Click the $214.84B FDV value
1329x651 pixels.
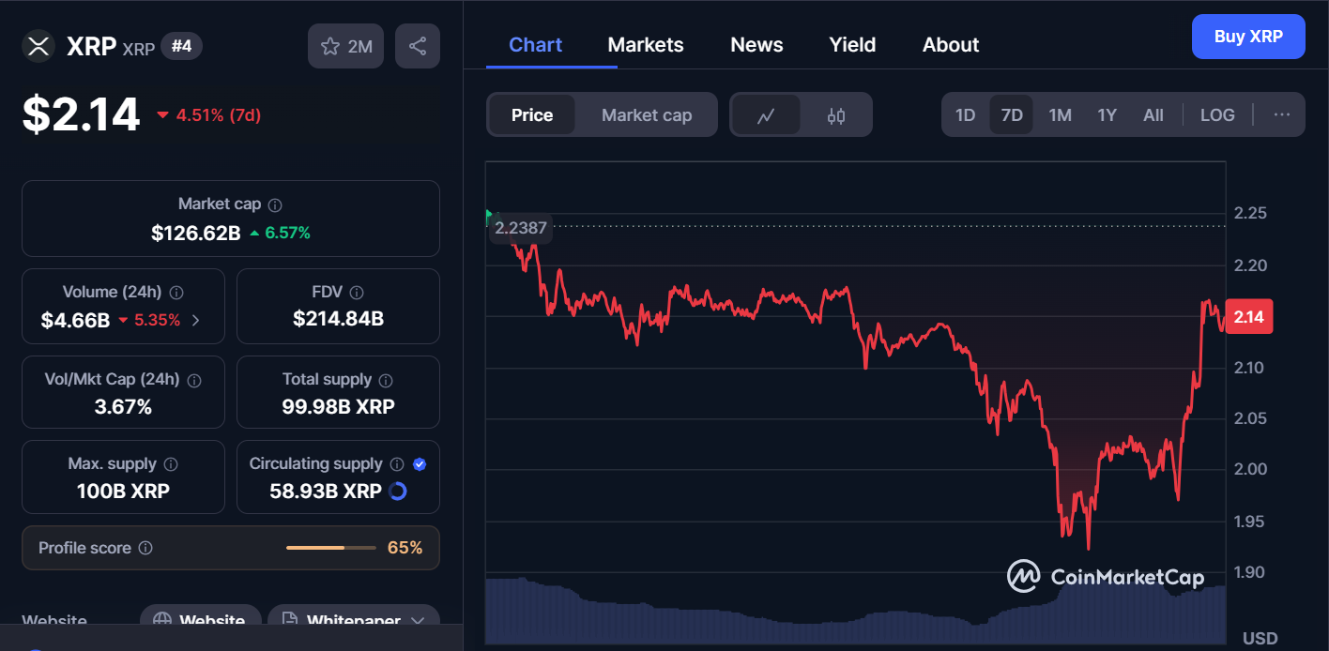(x=338, y=319)
